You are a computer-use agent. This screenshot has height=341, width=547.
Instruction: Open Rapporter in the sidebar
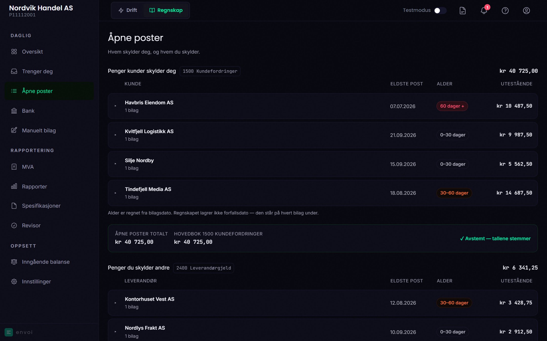49,186
